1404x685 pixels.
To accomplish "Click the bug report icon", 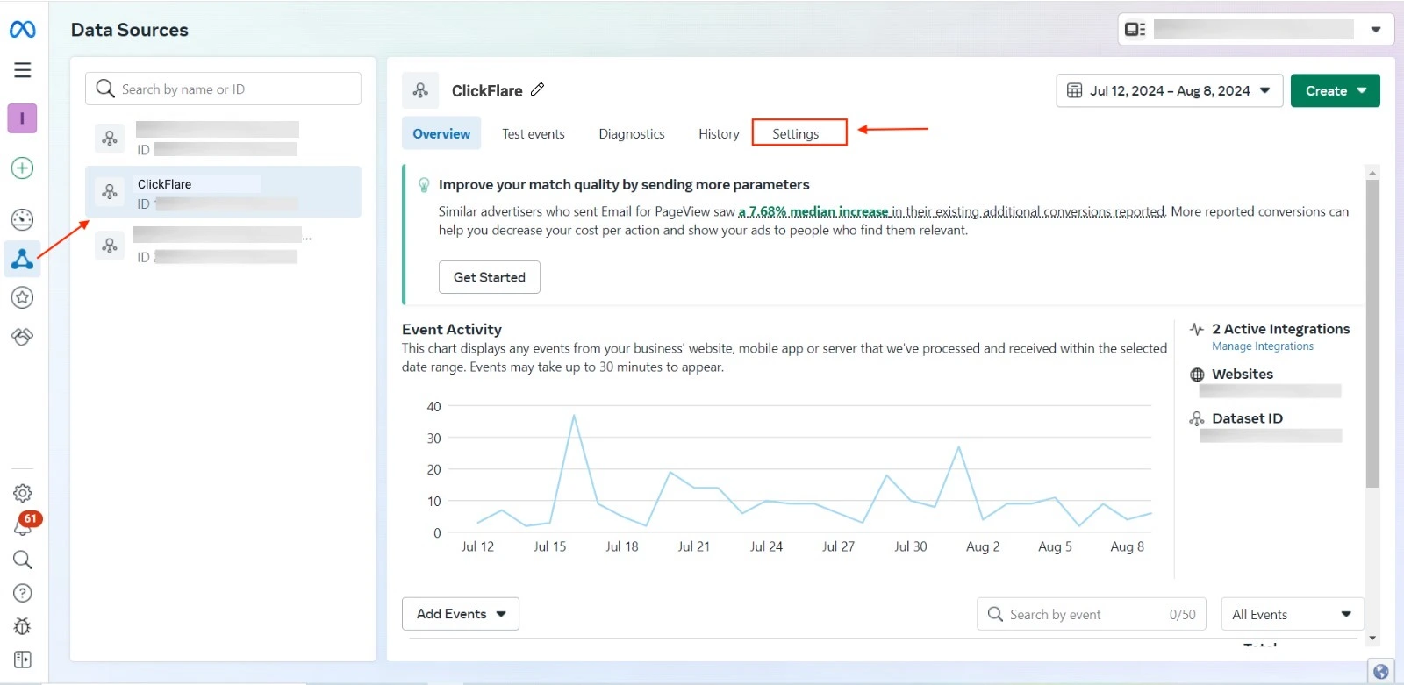I will [23, 626].
